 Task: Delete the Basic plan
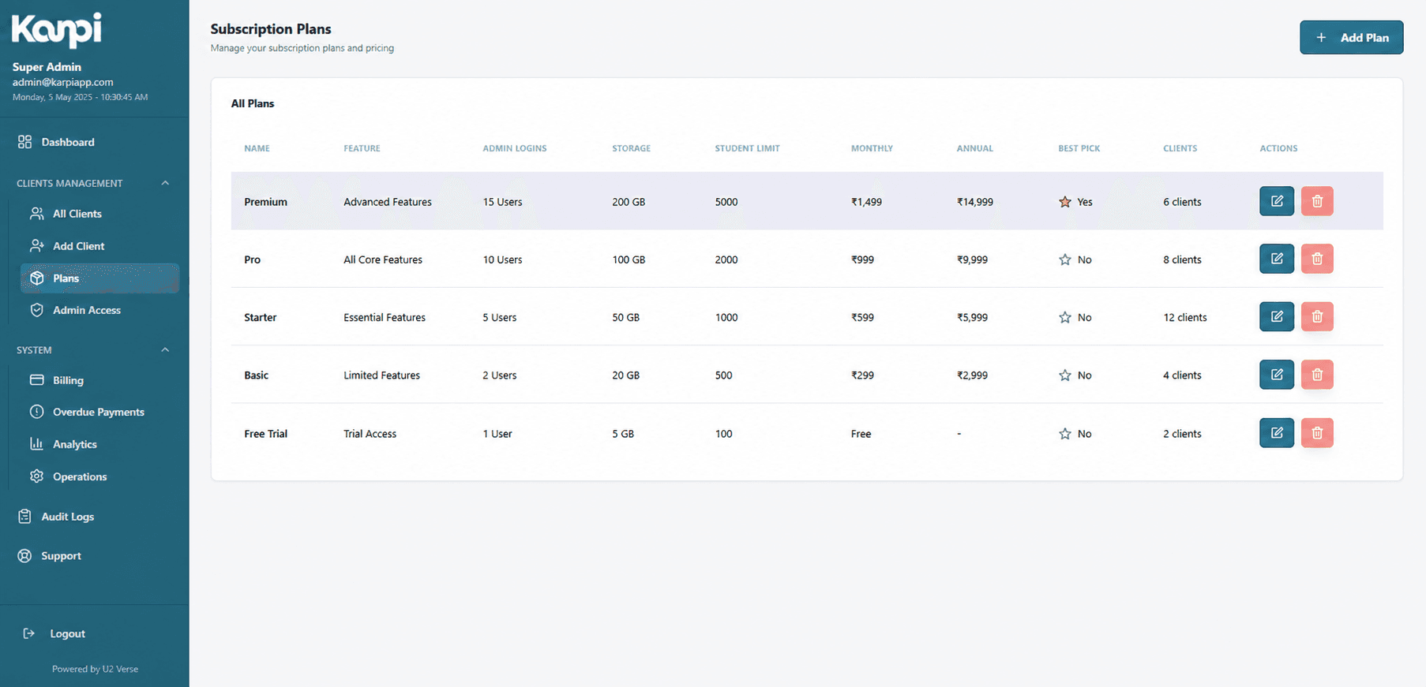tap(1317, 375)
